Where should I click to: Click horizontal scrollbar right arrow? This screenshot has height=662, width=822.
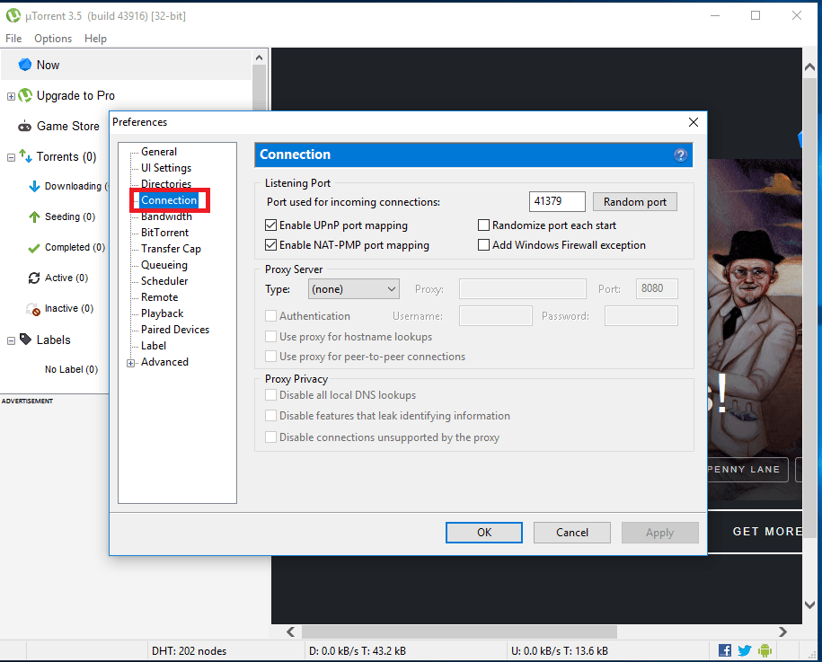pyautogui.click(x=782, y=632)
